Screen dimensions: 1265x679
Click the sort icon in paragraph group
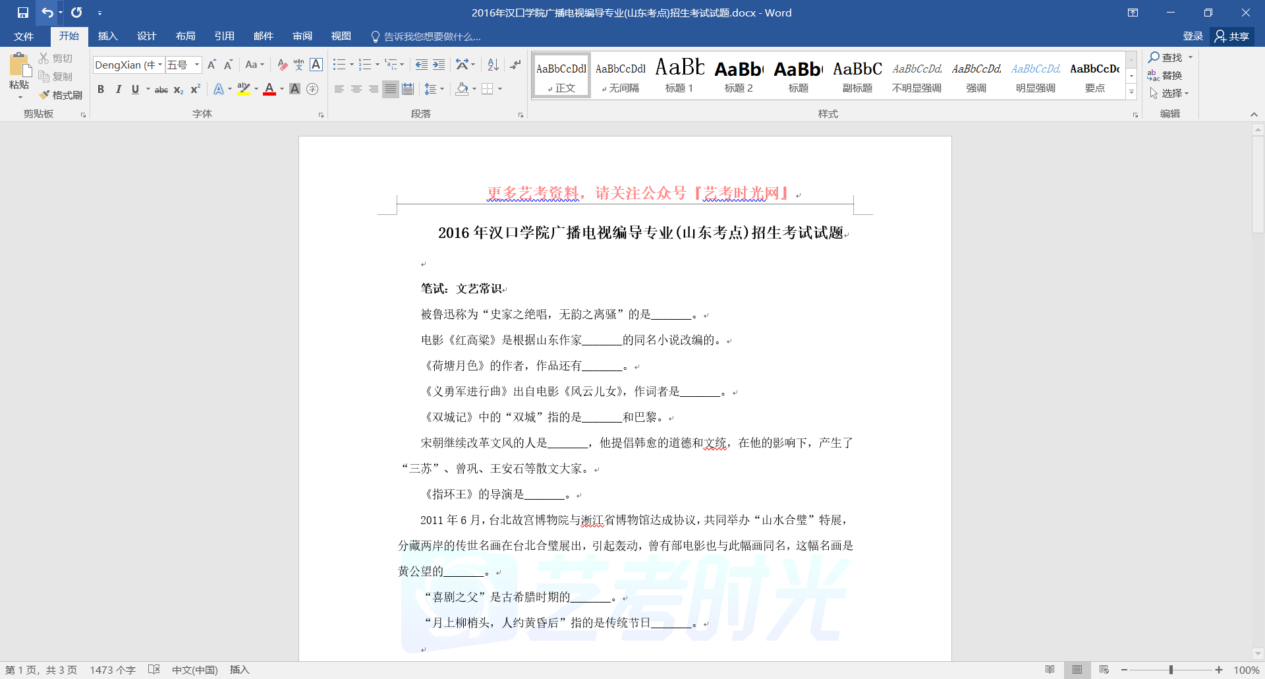pos(493,65)
